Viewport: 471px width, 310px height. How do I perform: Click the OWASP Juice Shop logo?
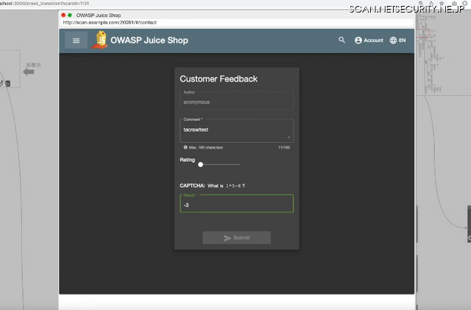click(x=99, y=40)
